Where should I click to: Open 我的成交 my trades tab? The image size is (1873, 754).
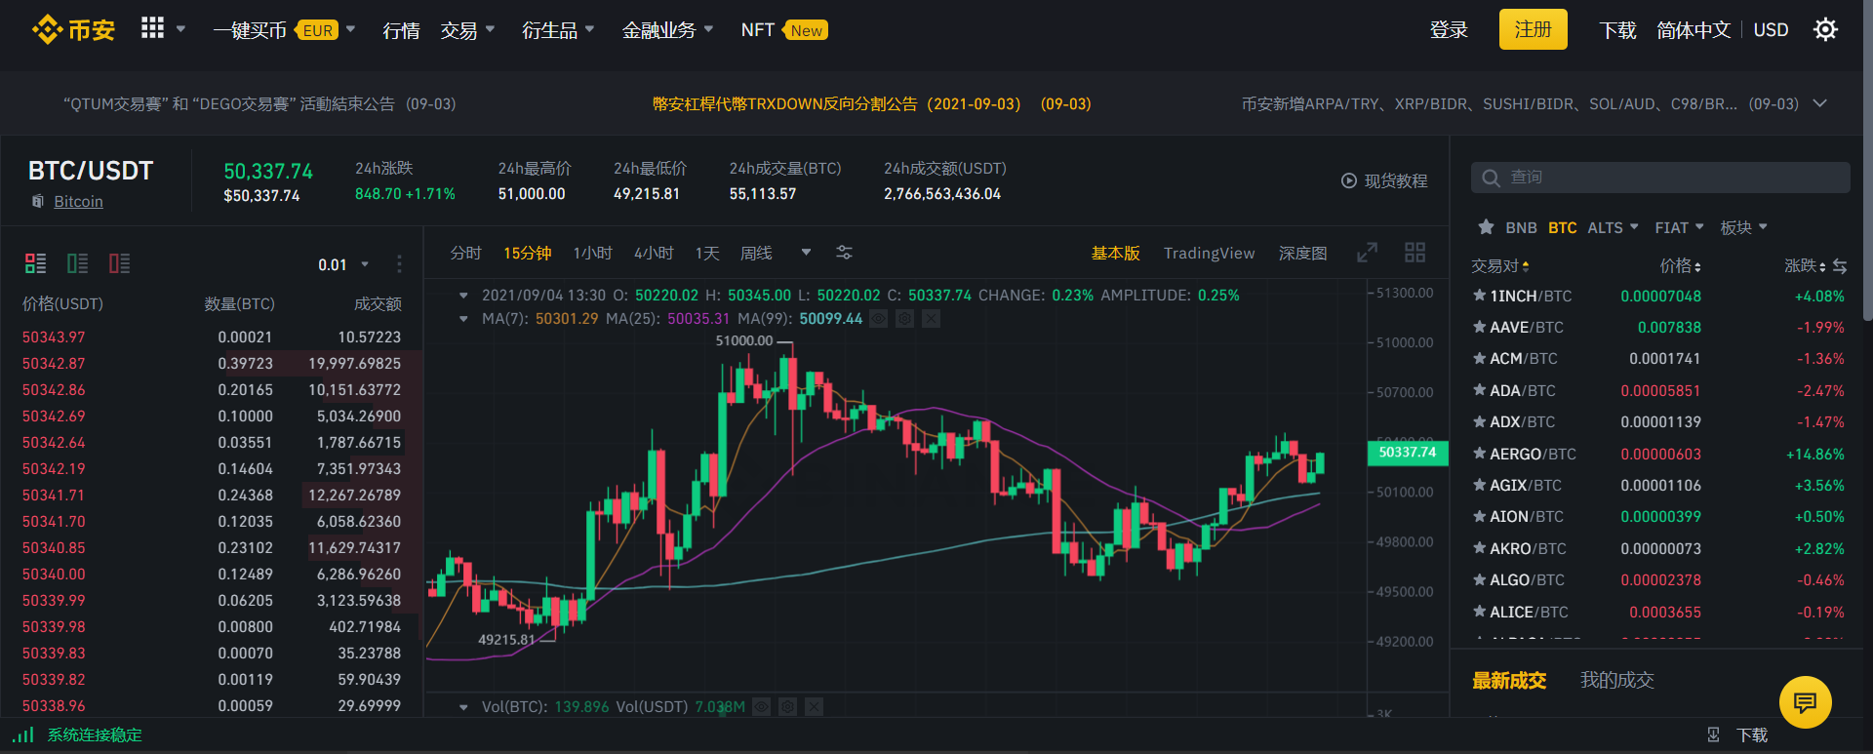coord(1616,680)
